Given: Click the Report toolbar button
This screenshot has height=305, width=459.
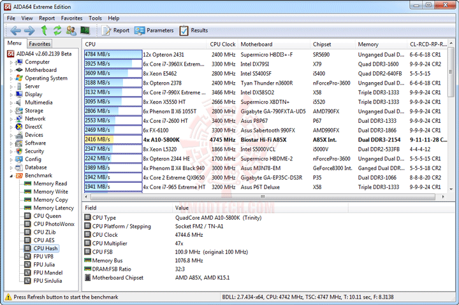Looking at the screenshot, I should [x=115, y=31].
